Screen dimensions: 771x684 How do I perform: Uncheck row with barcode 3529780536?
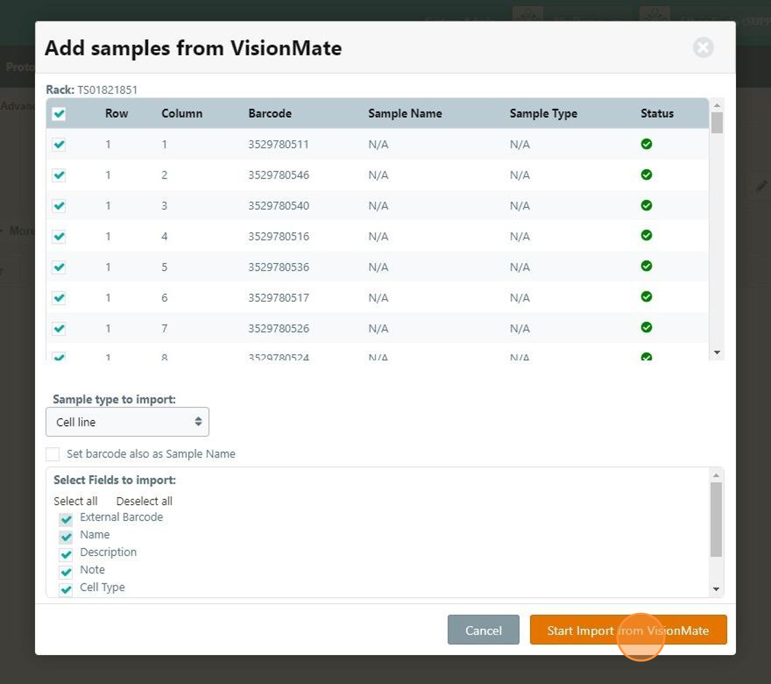coord(59,267)
